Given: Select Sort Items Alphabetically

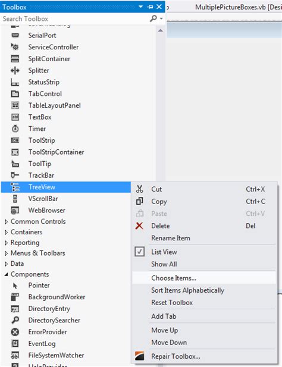Looking at the screenshot, I should tap(205, 290).
